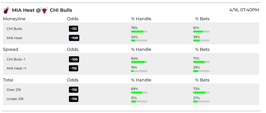Click the CHI Bulls moneyline row label

15,29
